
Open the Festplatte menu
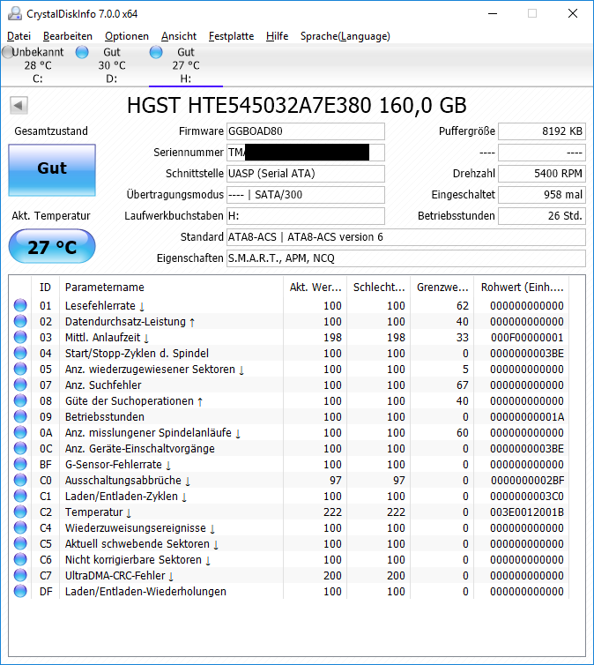[231, 36]
